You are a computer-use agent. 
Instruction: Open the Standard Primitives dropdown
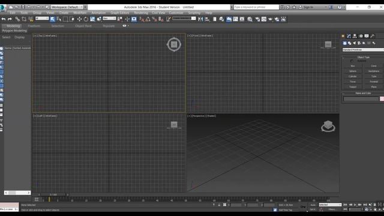click(363, 50)
